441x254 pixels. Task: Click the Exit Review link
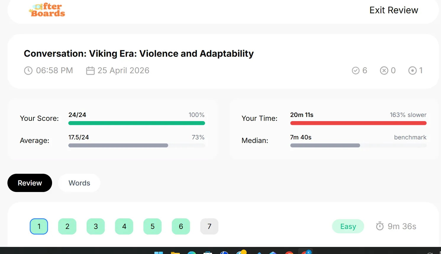(394, 10)
